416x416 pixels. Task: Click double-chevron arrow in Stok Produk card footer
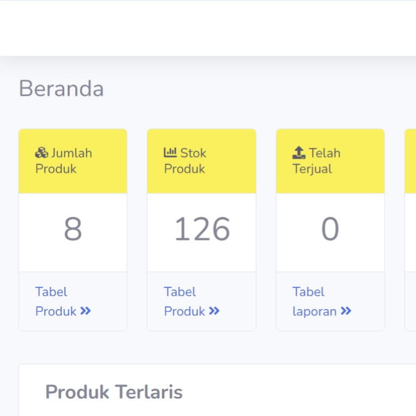[x=214, y=311]
